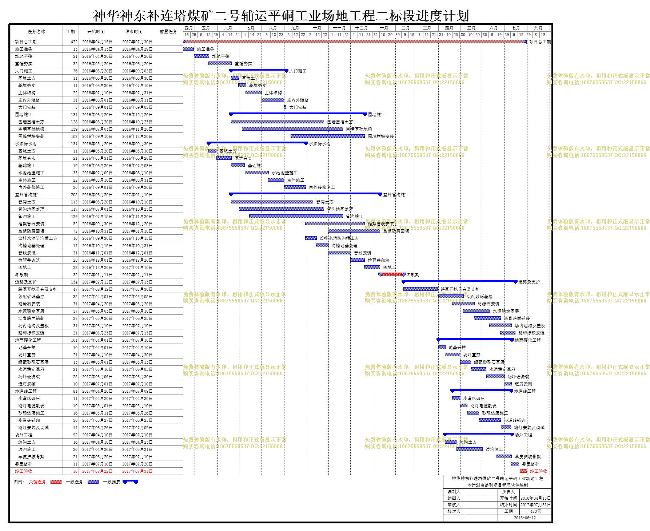Click the start date 2017年02月12日 of 道路及支护

click(97, 282)
